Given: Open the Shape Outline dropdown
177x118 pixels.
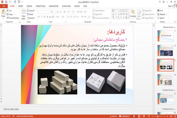Looking at the screenshot, I should coord(149,14).
